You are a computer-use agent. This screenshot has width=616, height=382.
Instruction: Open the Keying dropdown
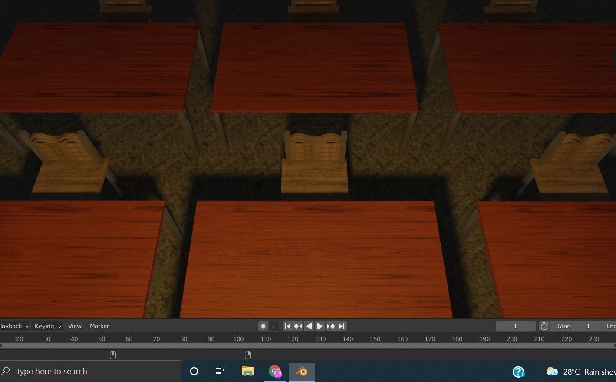coord(46,326)
